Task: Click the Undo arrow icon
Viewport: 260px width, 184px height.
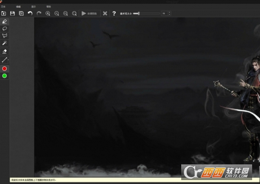Action: [x=30, y=13]
